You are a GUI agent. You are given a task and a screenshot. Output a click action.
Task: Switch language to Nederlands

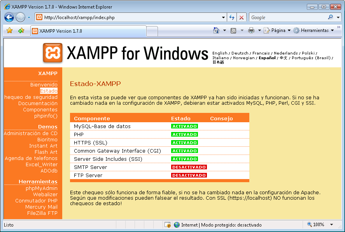tap(285, 53)
